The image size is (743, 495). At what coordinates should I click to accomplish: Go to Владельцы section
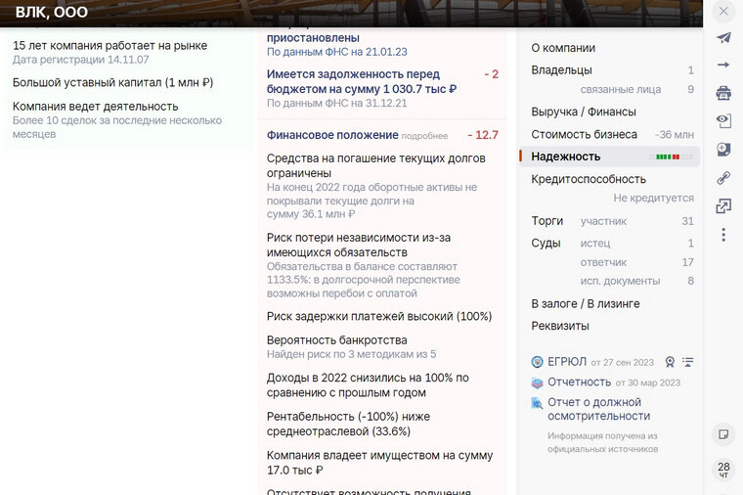[561, 70]
